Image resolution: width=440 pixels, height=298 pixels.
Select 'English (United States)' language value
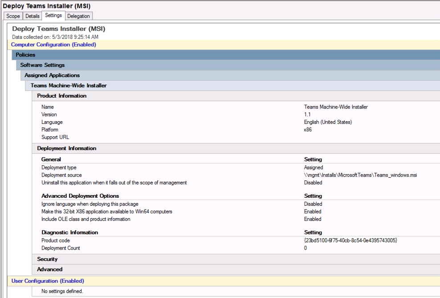(x=328, y=122)
